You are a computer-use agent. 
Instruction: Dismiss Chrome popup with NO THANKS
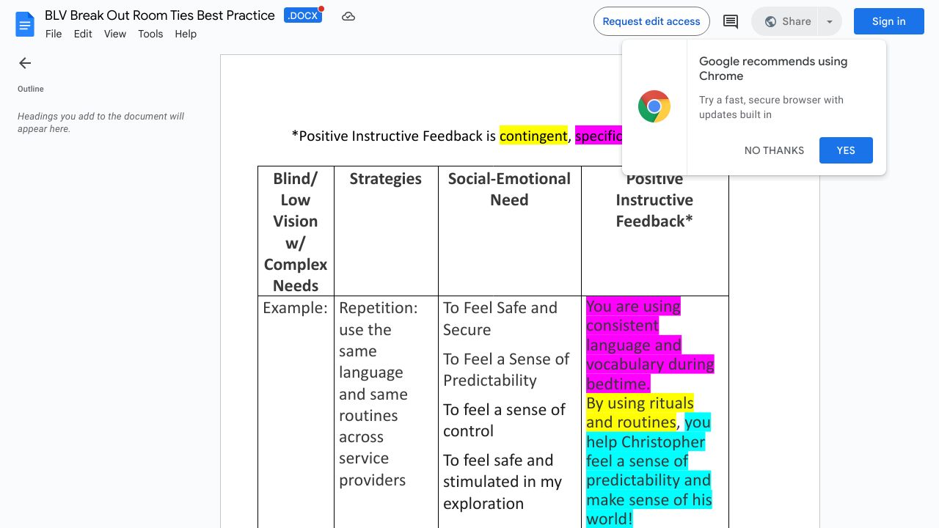[x=774, y=150]
